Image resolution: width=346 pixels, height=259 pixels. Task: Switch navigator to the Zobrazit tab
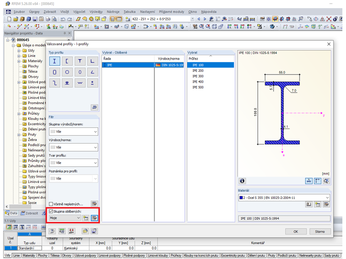point(29,213)
